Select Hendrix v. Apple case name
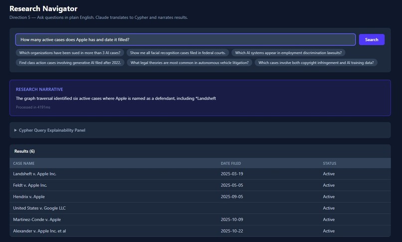The width and height of the screenshot is (402, 242). coord(29,197)
